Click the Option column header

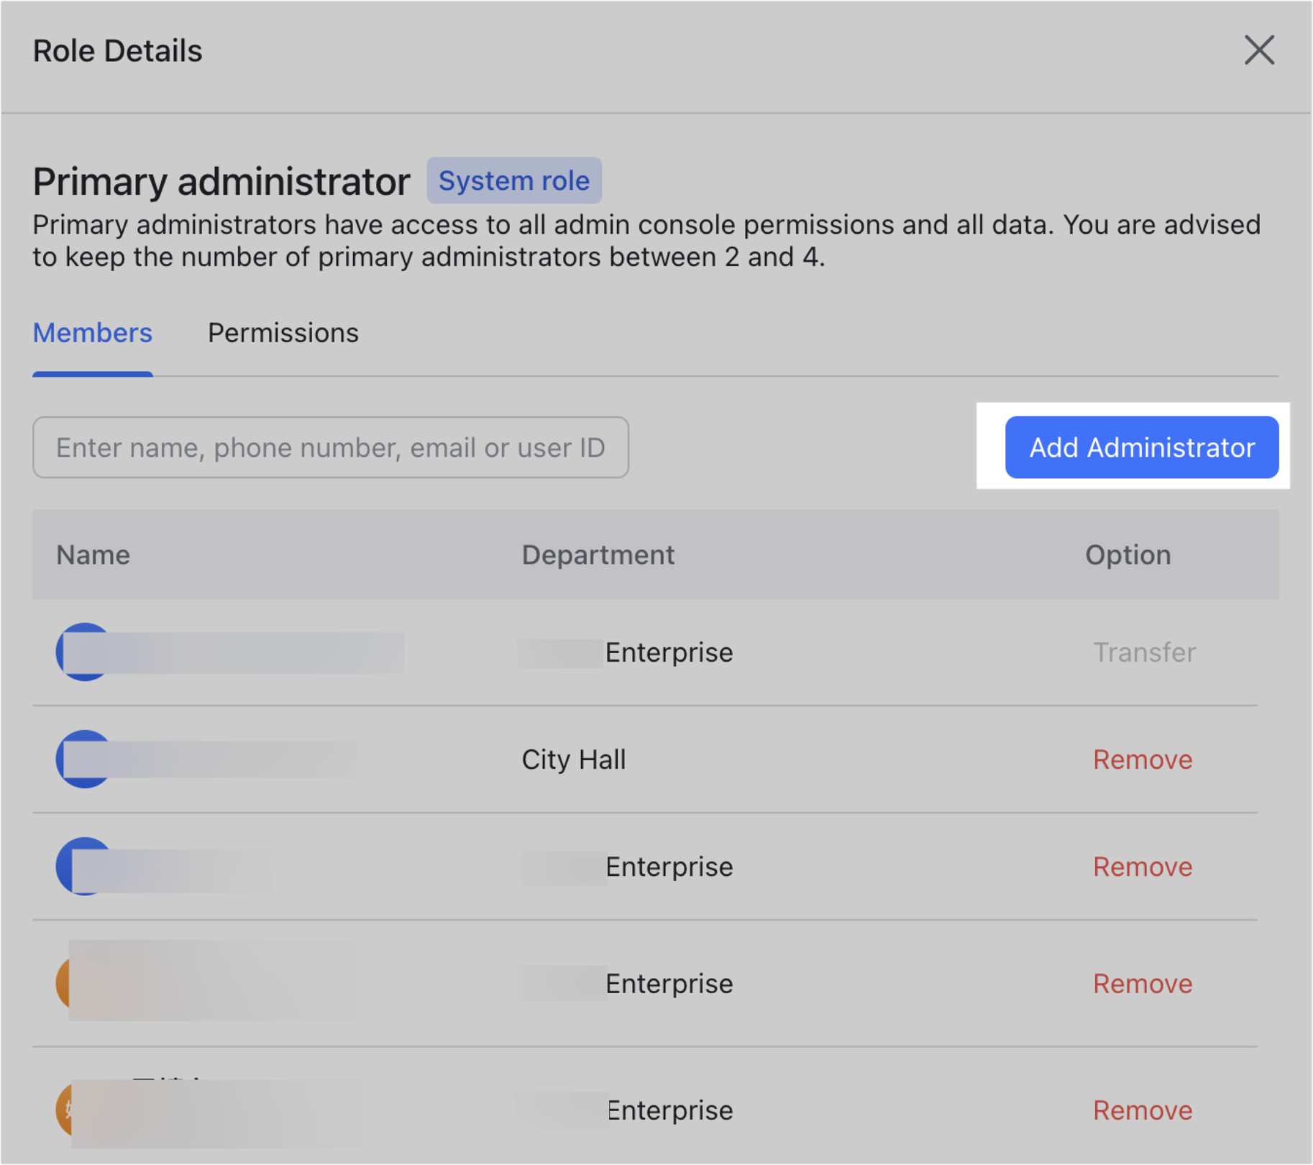(1127, 554)
